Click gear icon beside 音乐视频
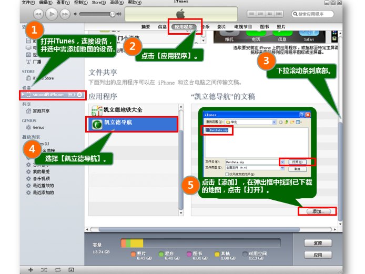Viewport: 365px width, 274px height. (x=28, y=179)
